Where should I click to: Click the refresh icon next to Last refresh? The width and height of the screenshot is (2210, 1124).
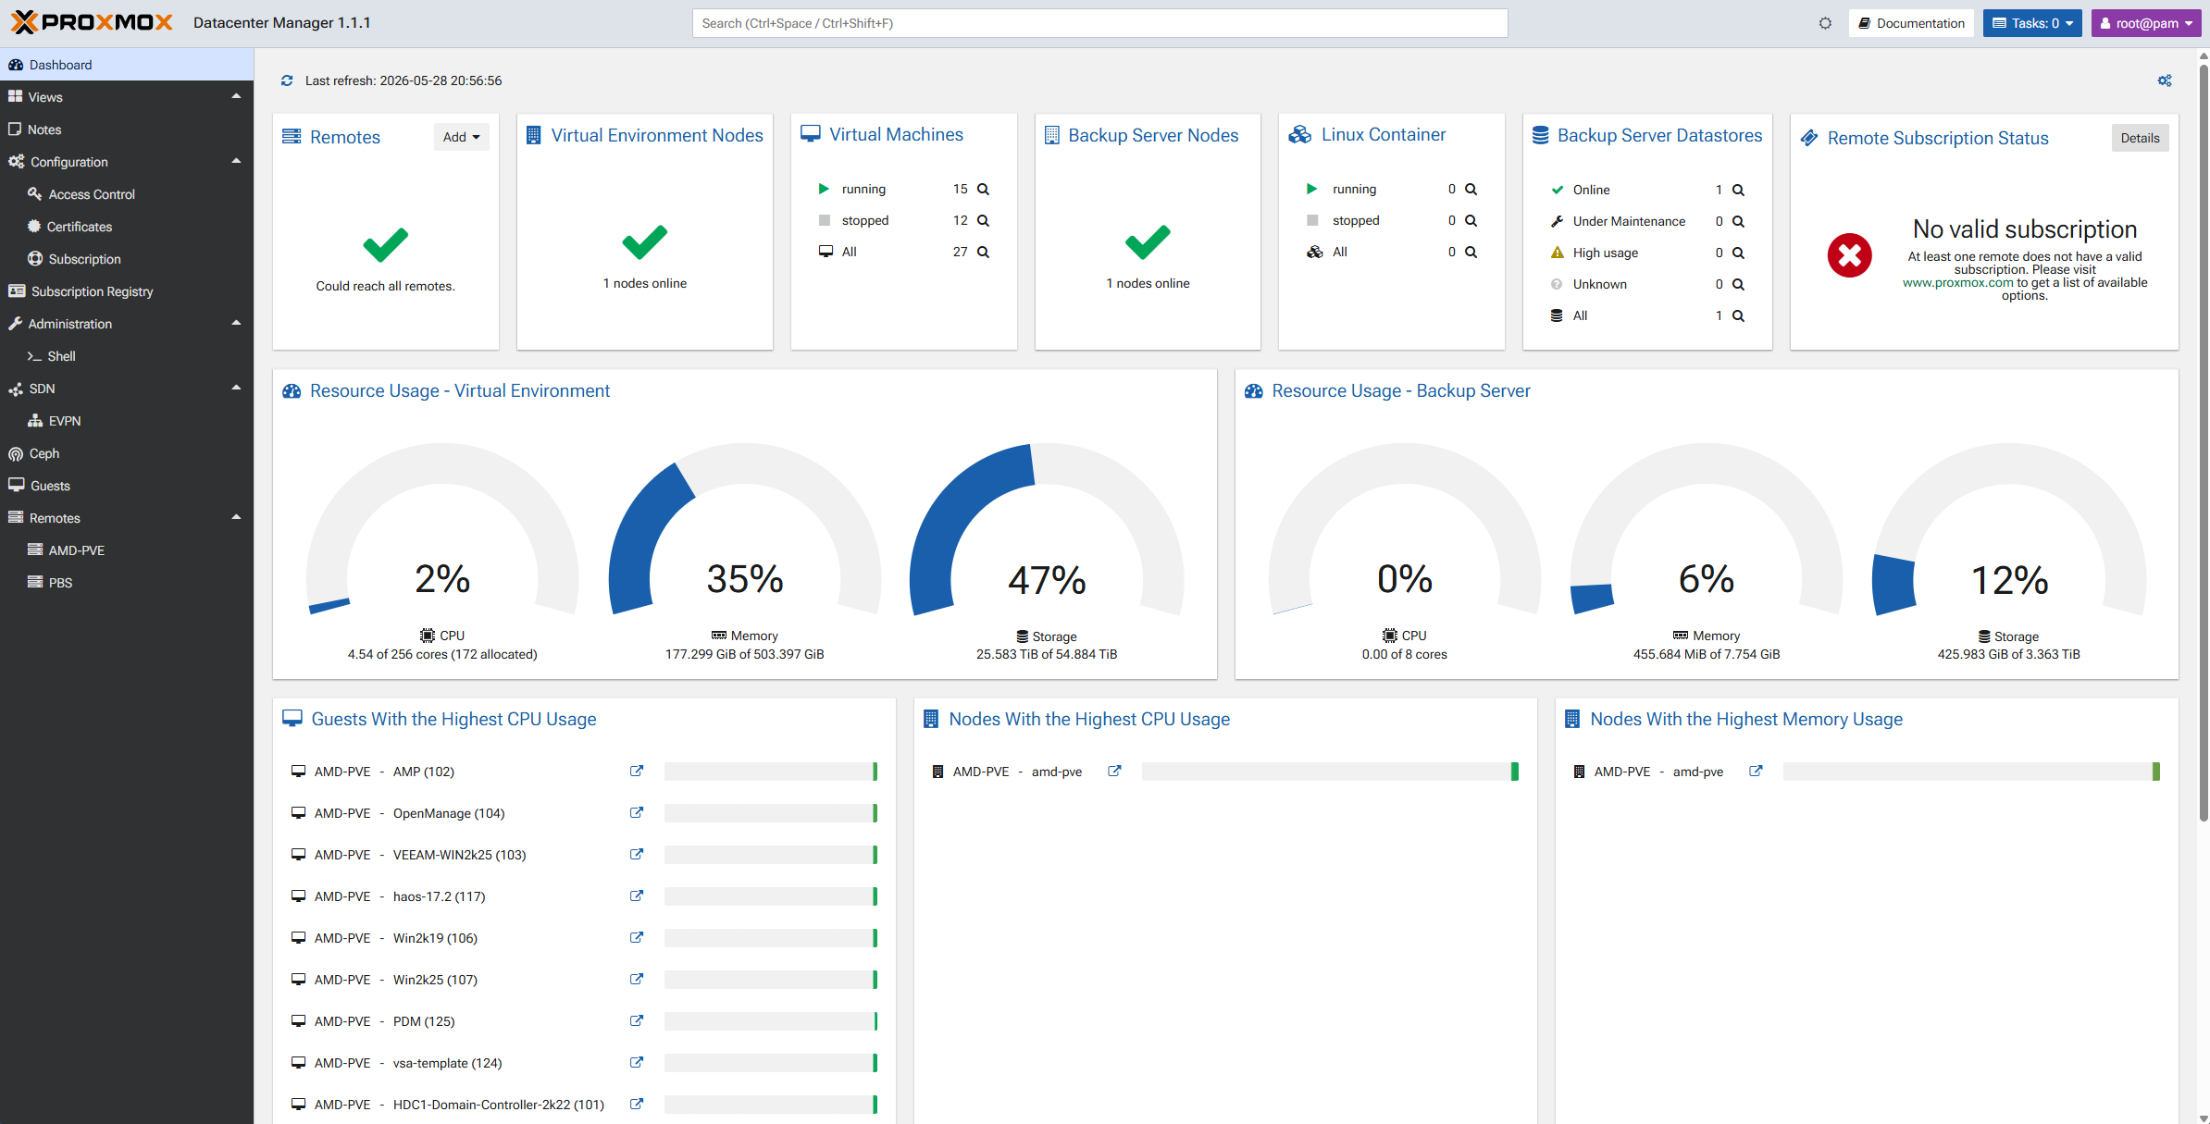pyautogui.click(x=287, y=80)
